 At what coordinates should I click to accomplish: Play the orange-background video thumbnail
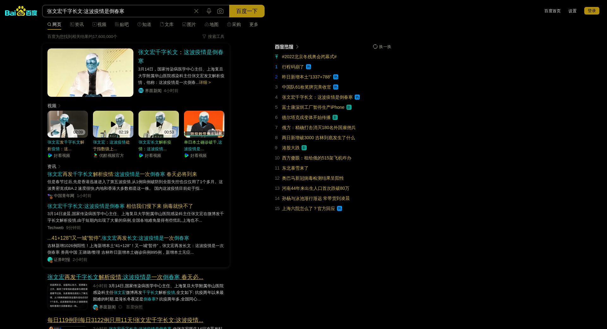[204, 124]
